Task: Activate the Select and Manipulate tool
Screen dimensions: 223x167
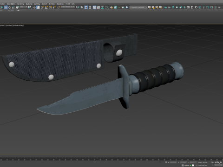Action: point(34,7)
